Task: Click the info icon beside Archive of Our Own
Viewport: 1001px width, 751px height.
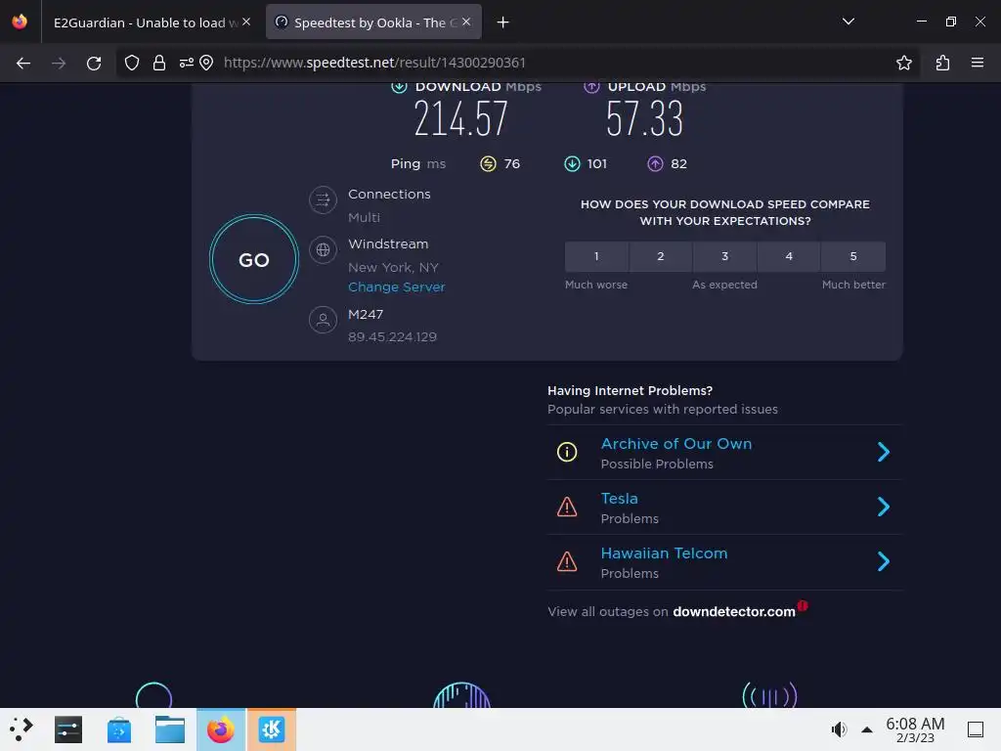Action: click(x=567, y=452)
